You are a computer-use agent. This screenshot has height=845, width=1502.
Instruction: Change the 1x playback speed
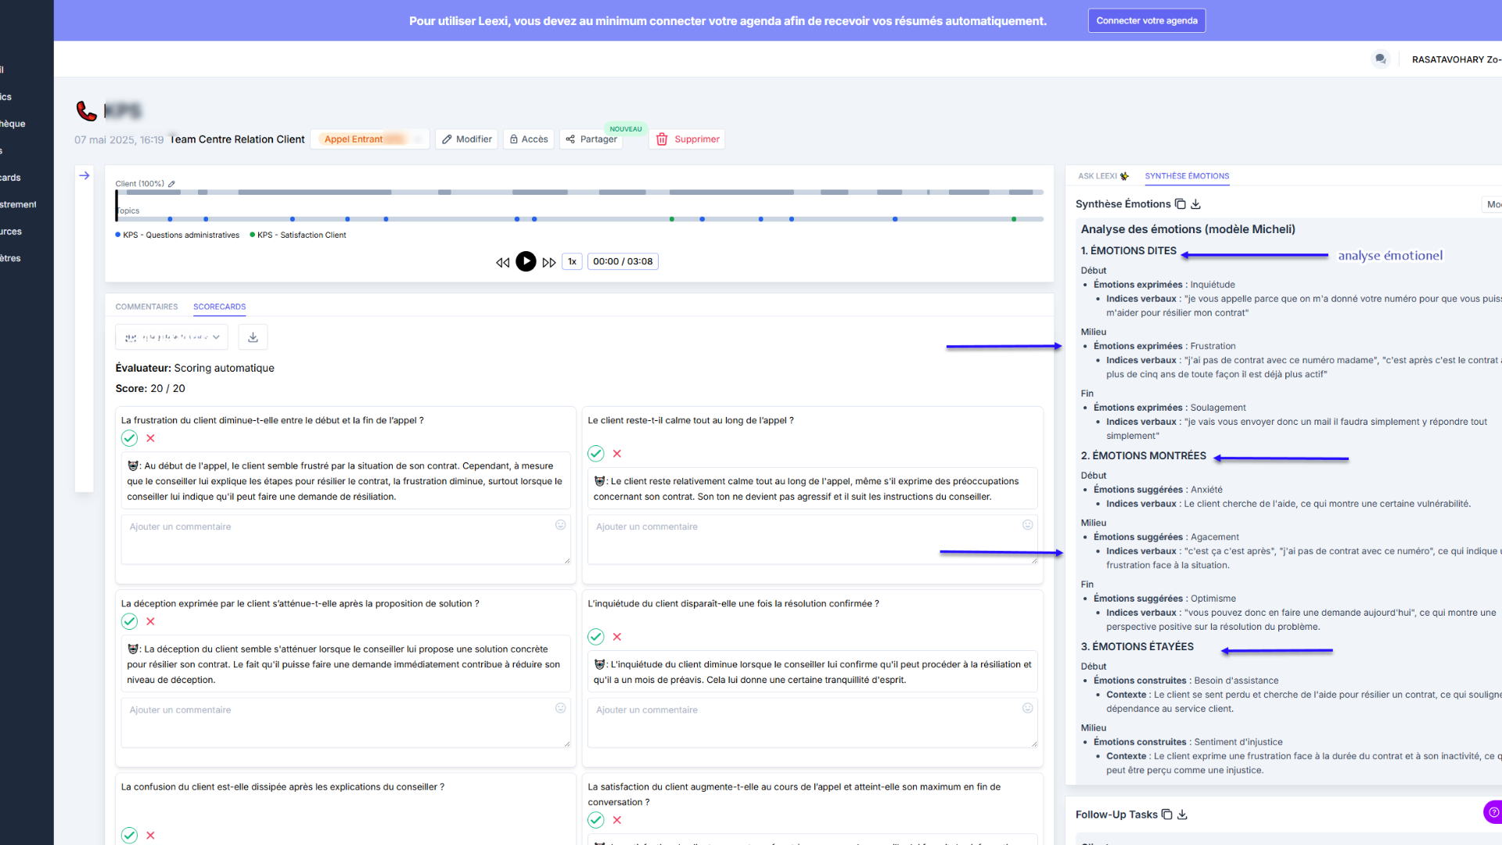[x=572, y=261]
